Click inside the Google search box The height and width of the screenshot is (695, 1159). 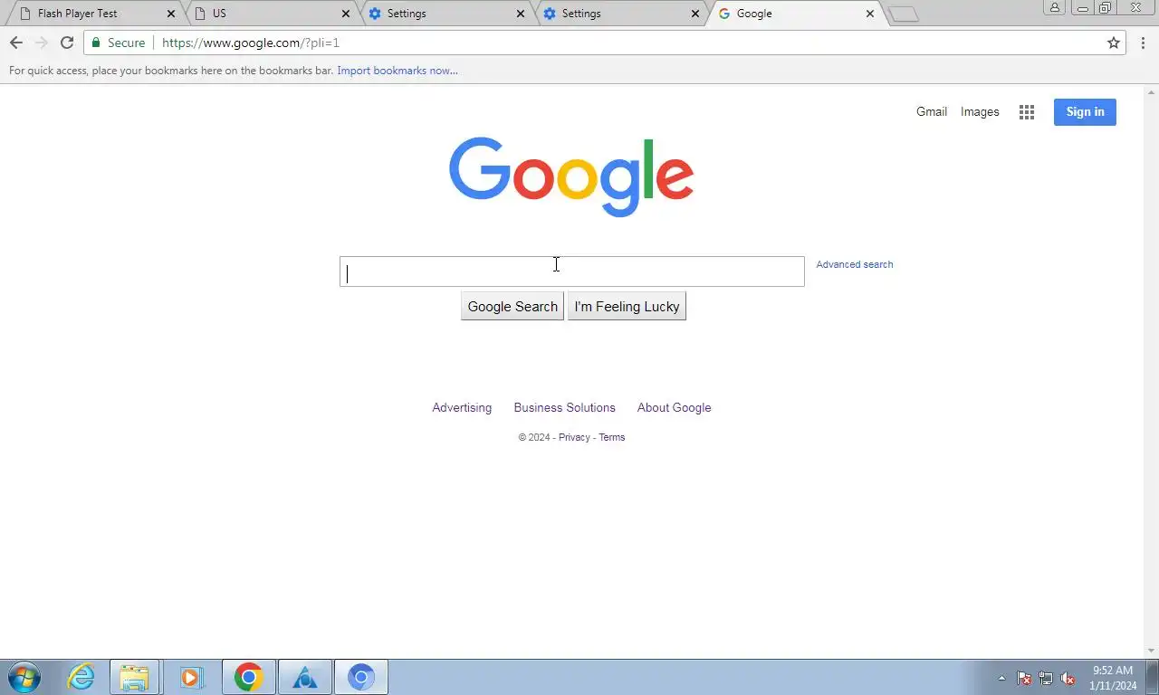pyautogui.click(x=571, y=271)
